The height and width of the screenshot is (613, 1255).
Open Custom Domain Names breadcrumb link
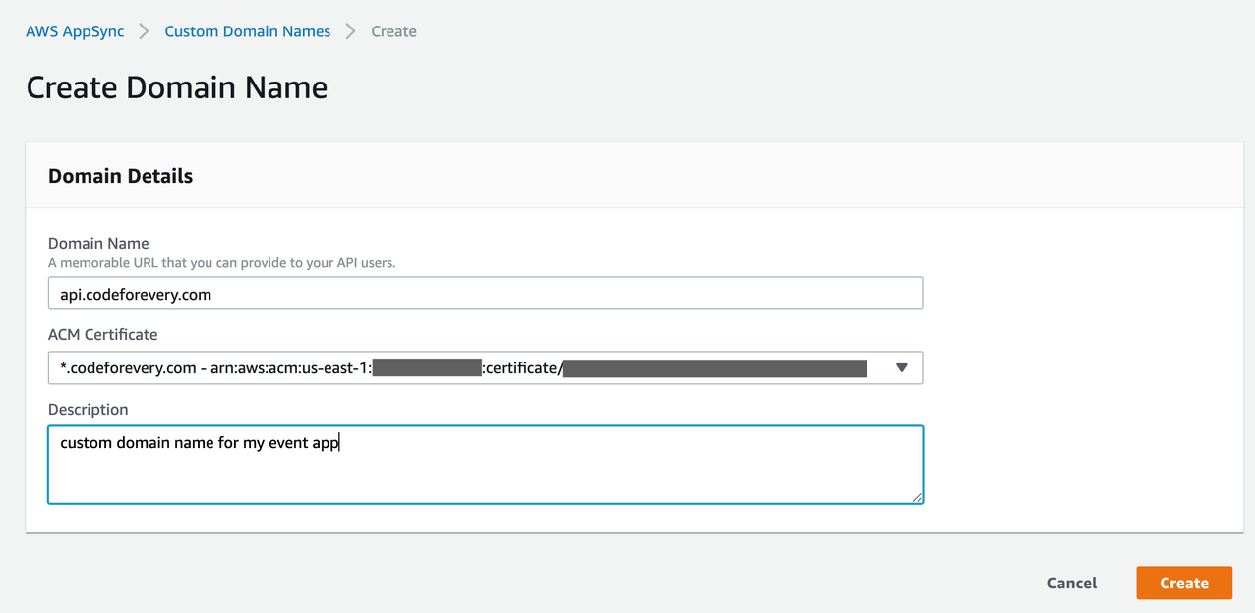click(x=247, y=30)
